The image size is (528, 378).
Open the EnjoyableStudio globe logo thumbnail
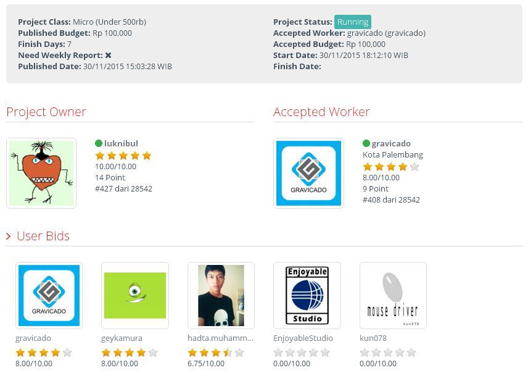307,295
